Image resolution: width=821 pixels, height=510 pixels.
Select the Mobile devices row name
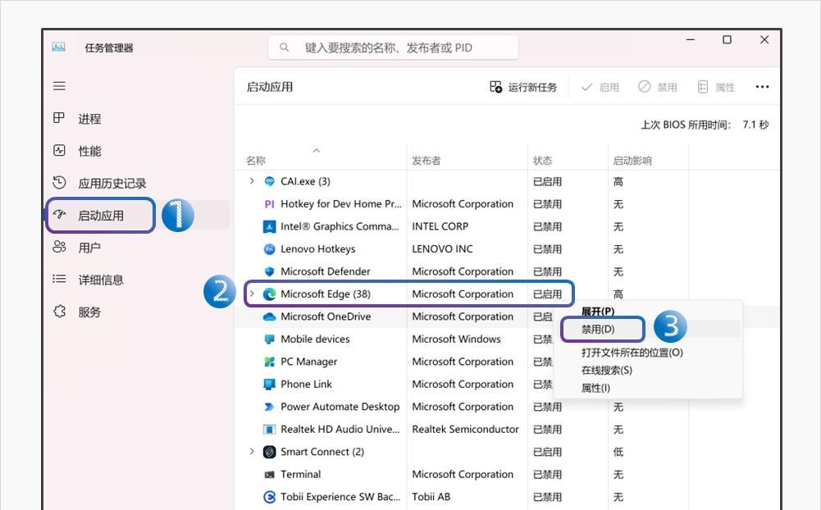[x=315, y=339]
